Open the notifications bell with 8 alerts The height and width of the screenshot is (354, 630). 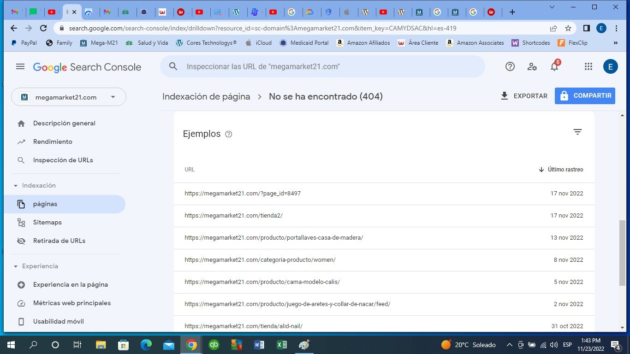[x=555, y=66]
